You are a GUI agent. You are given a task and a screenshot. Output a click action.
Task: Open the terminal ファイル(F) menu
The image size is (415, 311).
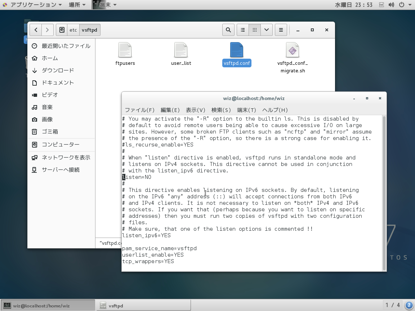pyautogui.click(x=139, y=110)
